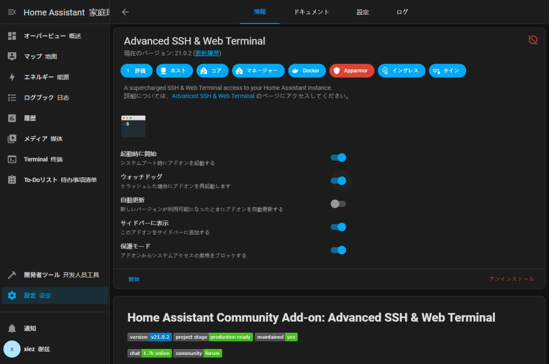Click the 評価 rating chip
The height and width of the screenshot is (364, 549).
tap(136, 71)
